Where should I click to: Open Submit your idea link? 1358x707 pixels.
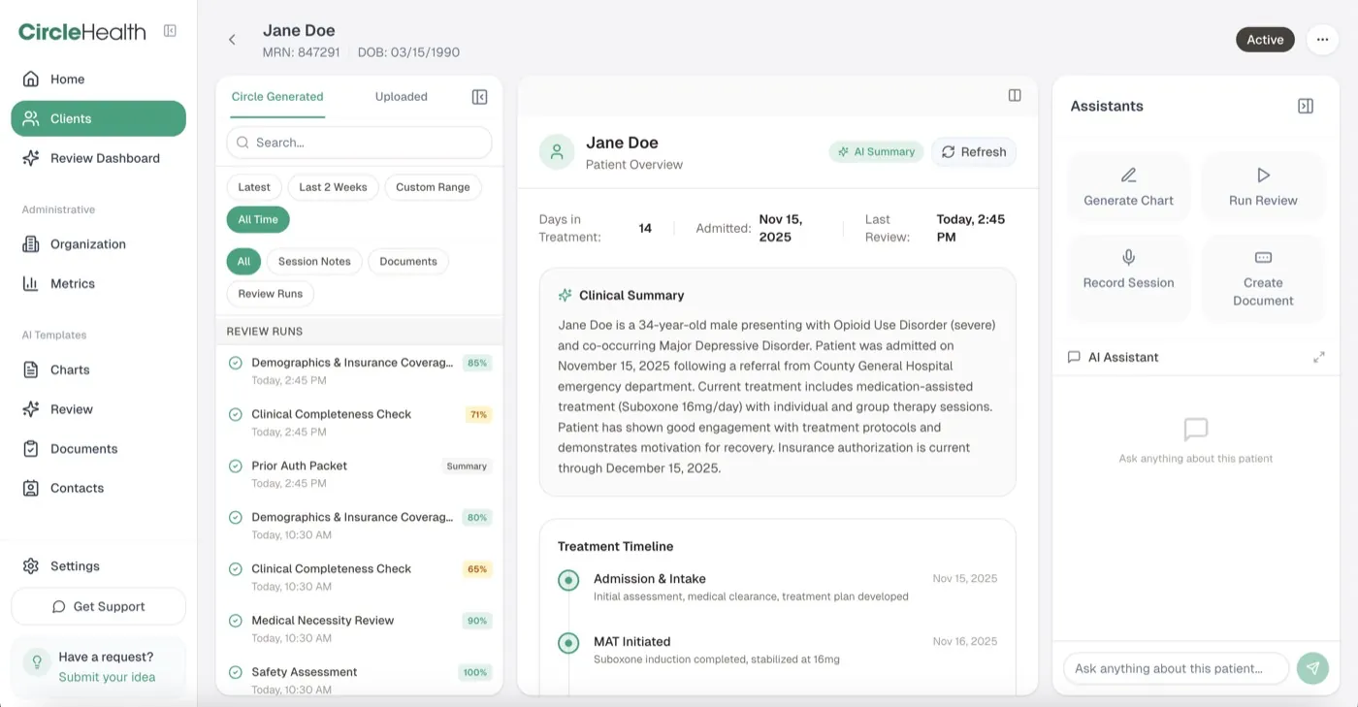(x=107, y=677)
